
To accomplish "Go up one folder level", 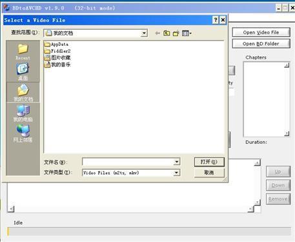I will click(x=167, y=33).
